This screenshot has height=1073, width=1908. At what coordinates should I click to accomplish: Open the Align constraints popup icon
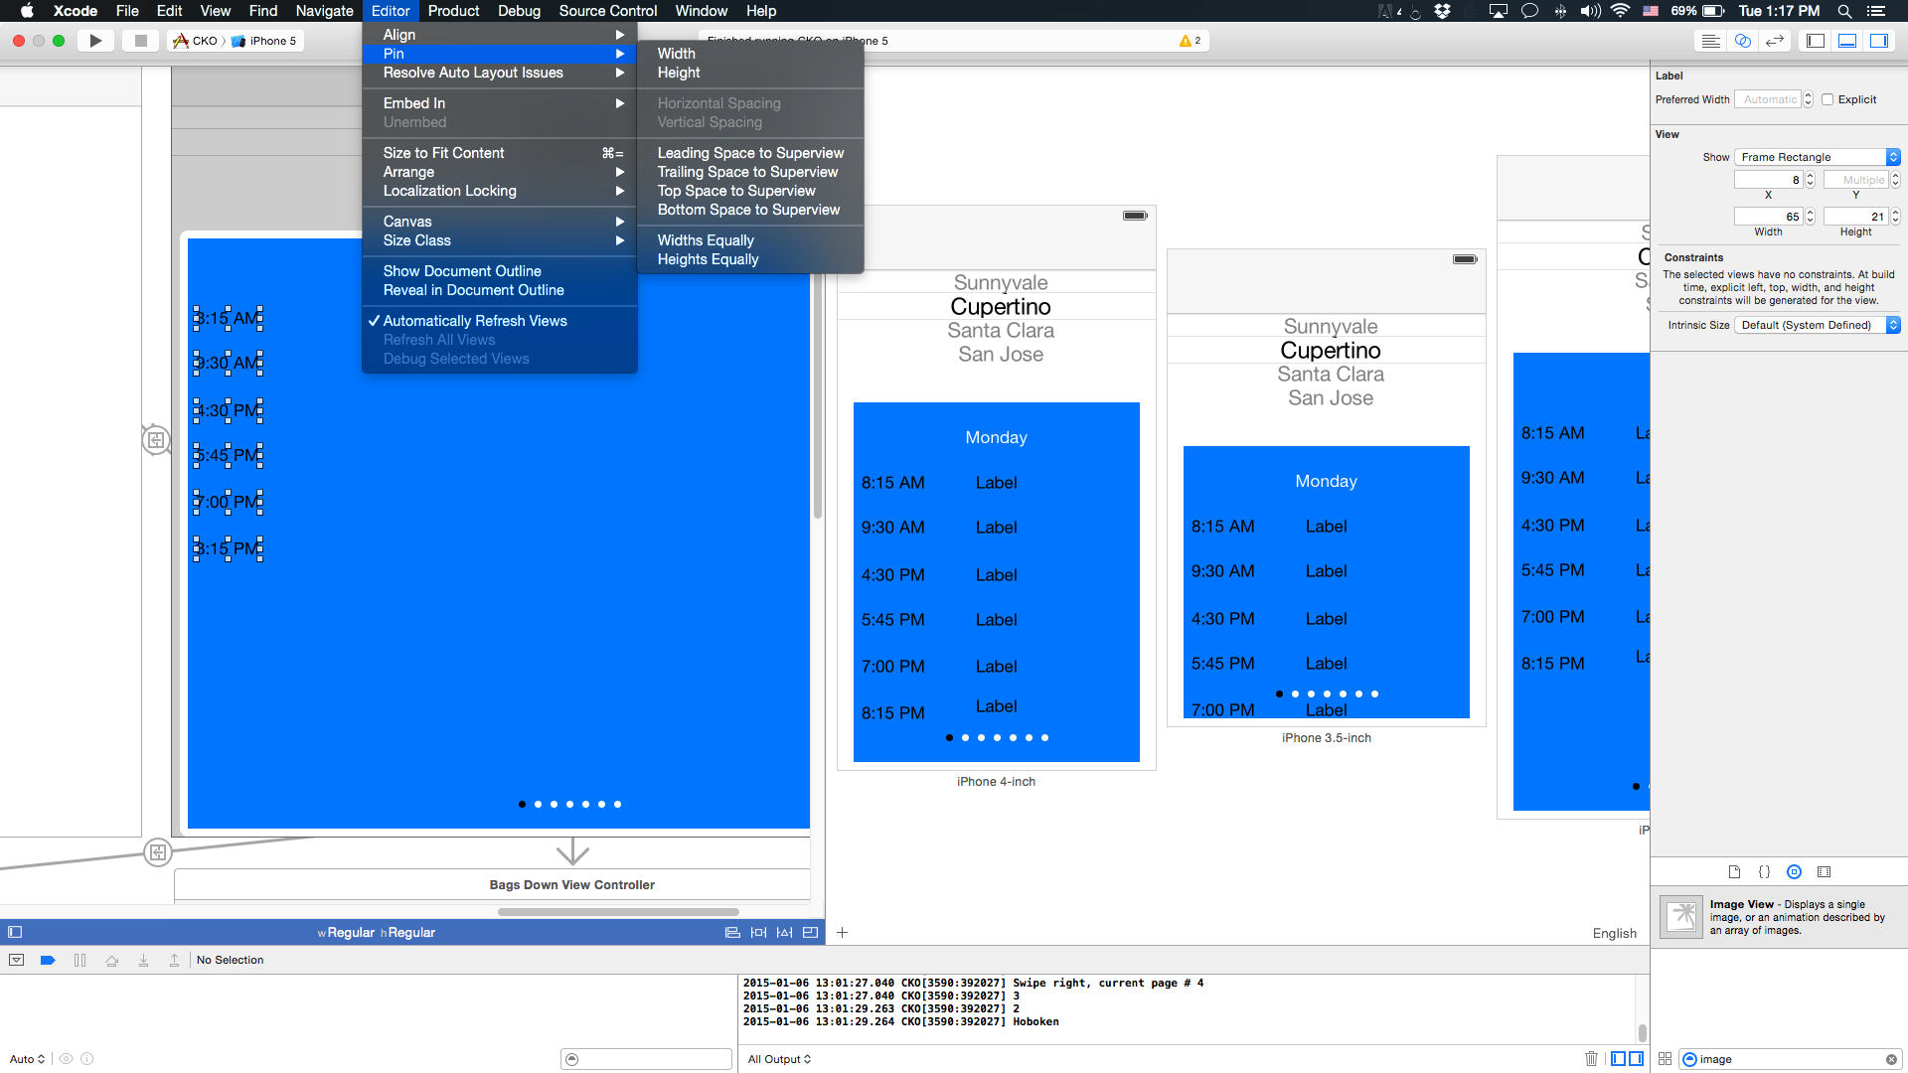pyautogui.click(x=732, y=932)
